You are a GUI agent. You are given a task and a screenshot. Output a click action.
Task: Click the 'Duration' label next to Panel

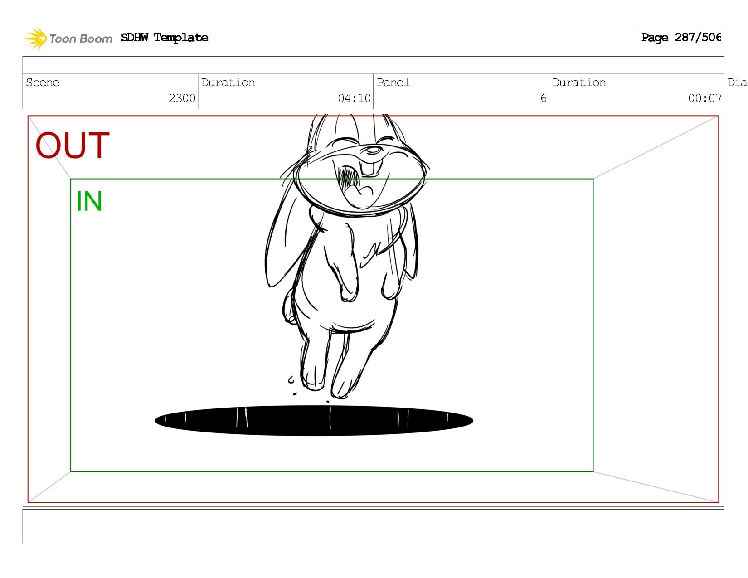tap(579, 83)
